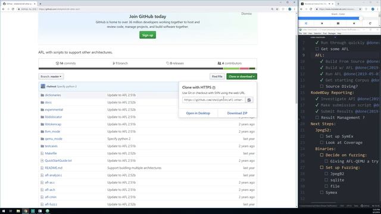The height and width of the screenshot is (214, 381).
Task: View the 1 branch link
Action: pos(120,64)
